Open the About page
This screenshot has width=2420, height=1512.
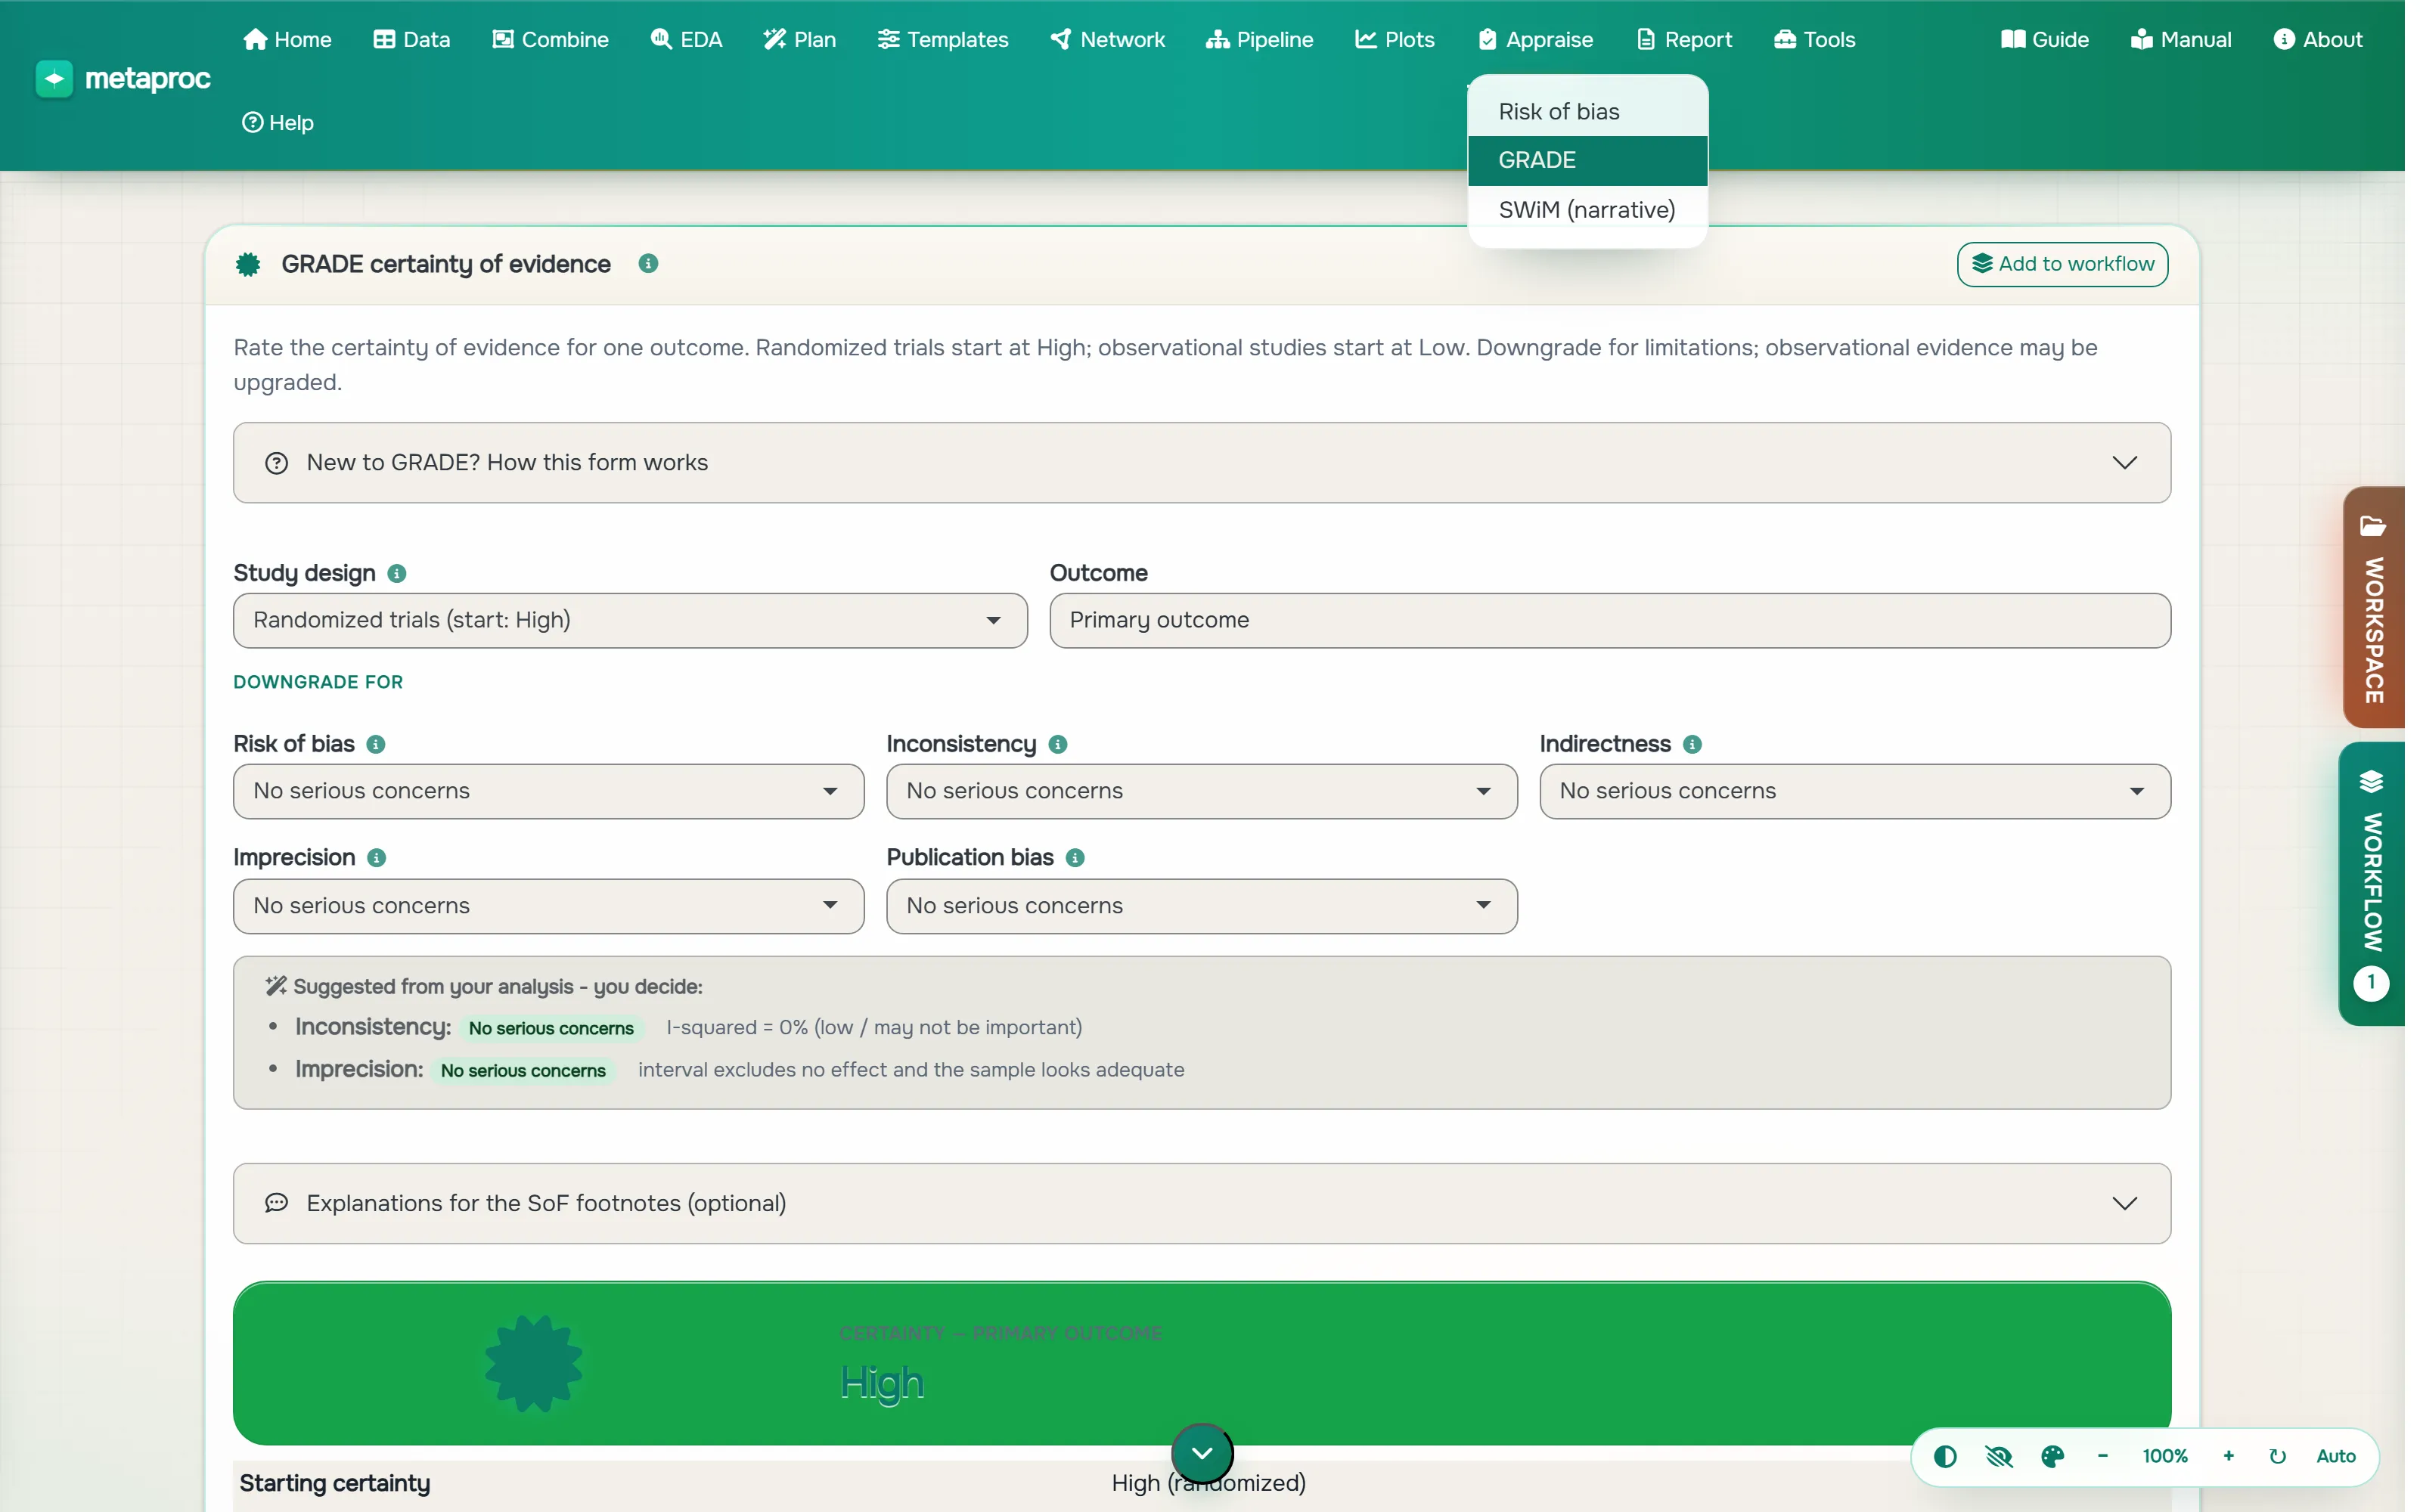(2318, 40)
